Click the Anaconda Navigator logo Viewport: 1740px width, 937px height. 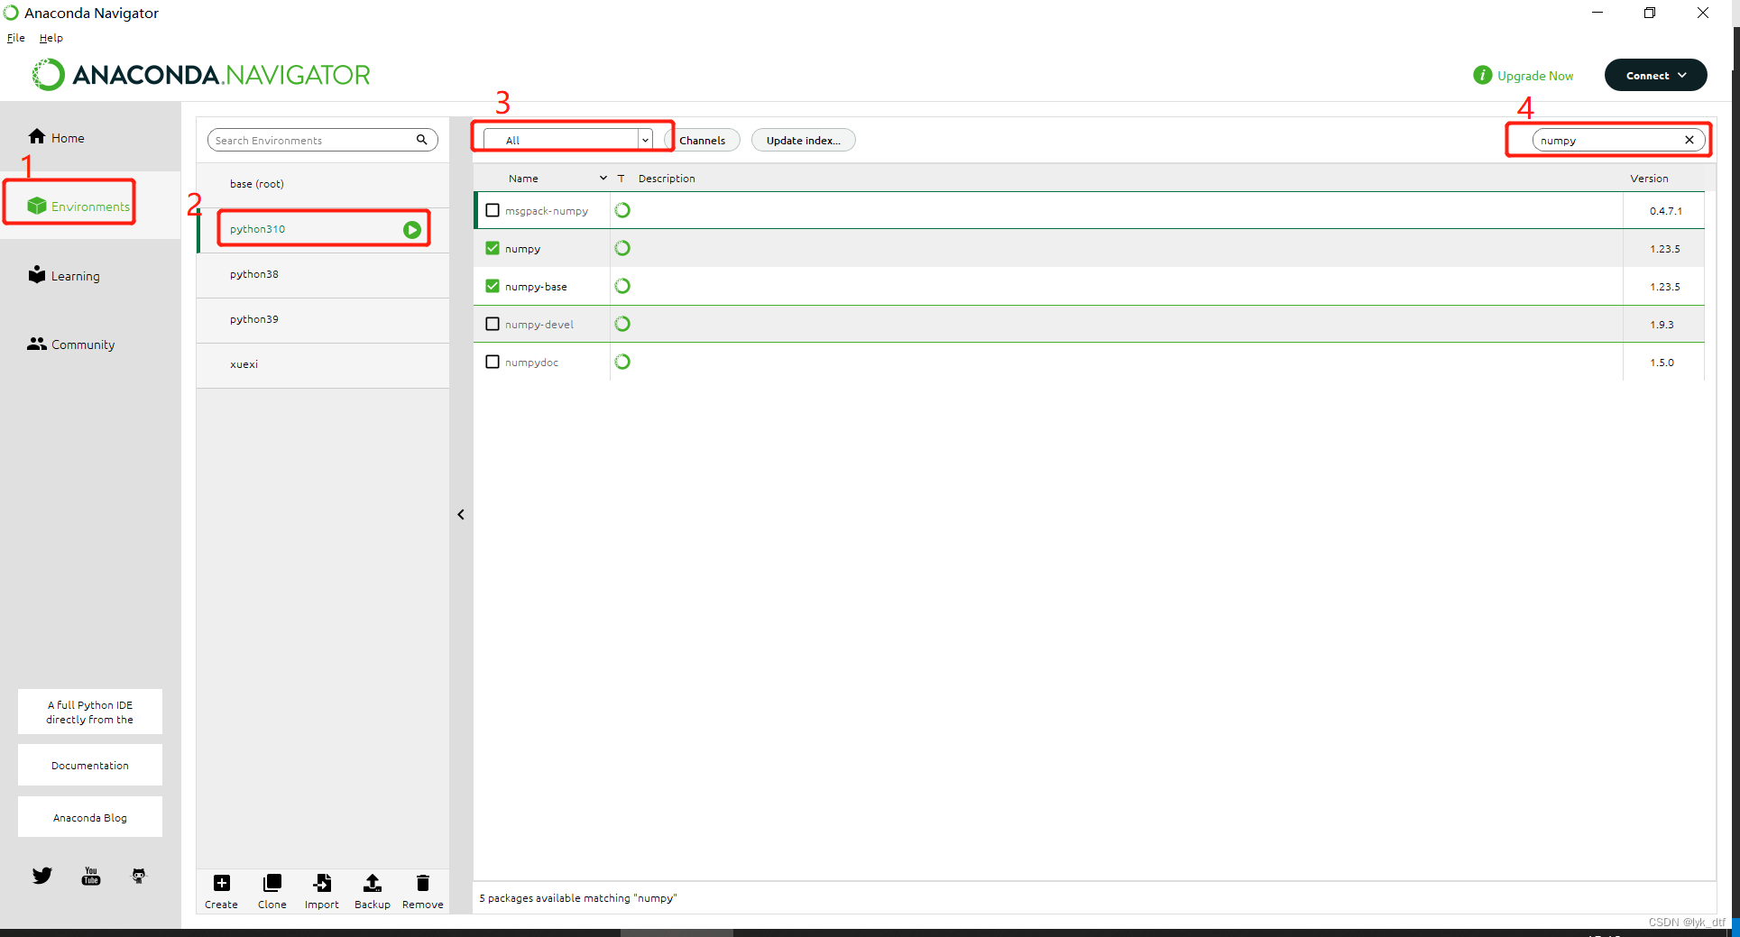click(201, 75)
